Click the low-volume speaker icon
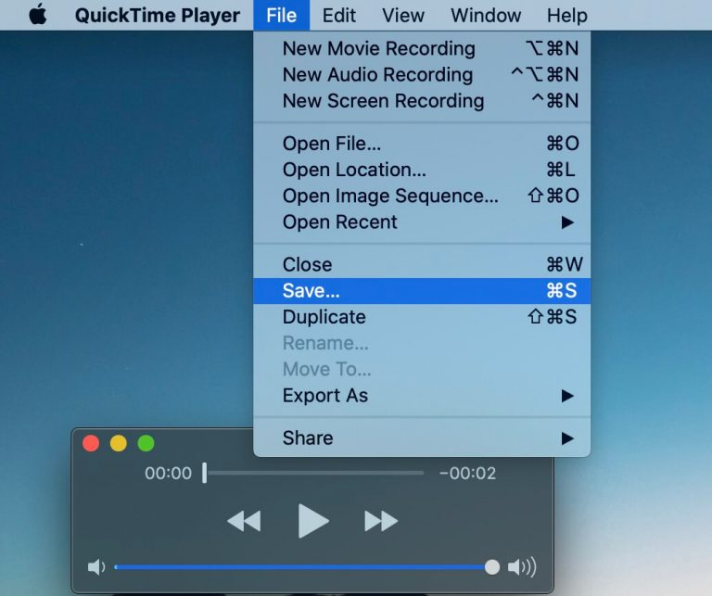 click(96, 567)
